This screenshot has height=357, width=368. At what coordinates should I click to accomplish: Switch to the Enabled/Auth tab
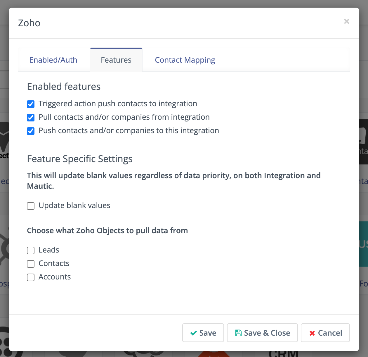pos(53,60)
